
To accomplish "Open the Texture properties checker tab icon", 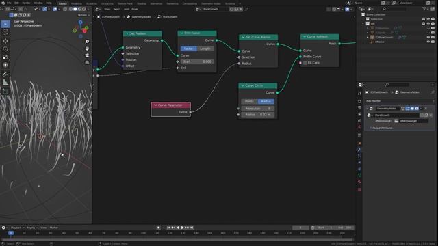I will click(x=359, y=190).
